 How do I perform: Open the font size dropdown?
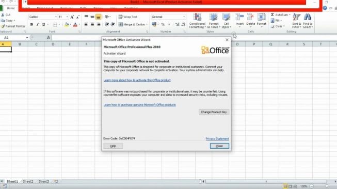point(67,17)
